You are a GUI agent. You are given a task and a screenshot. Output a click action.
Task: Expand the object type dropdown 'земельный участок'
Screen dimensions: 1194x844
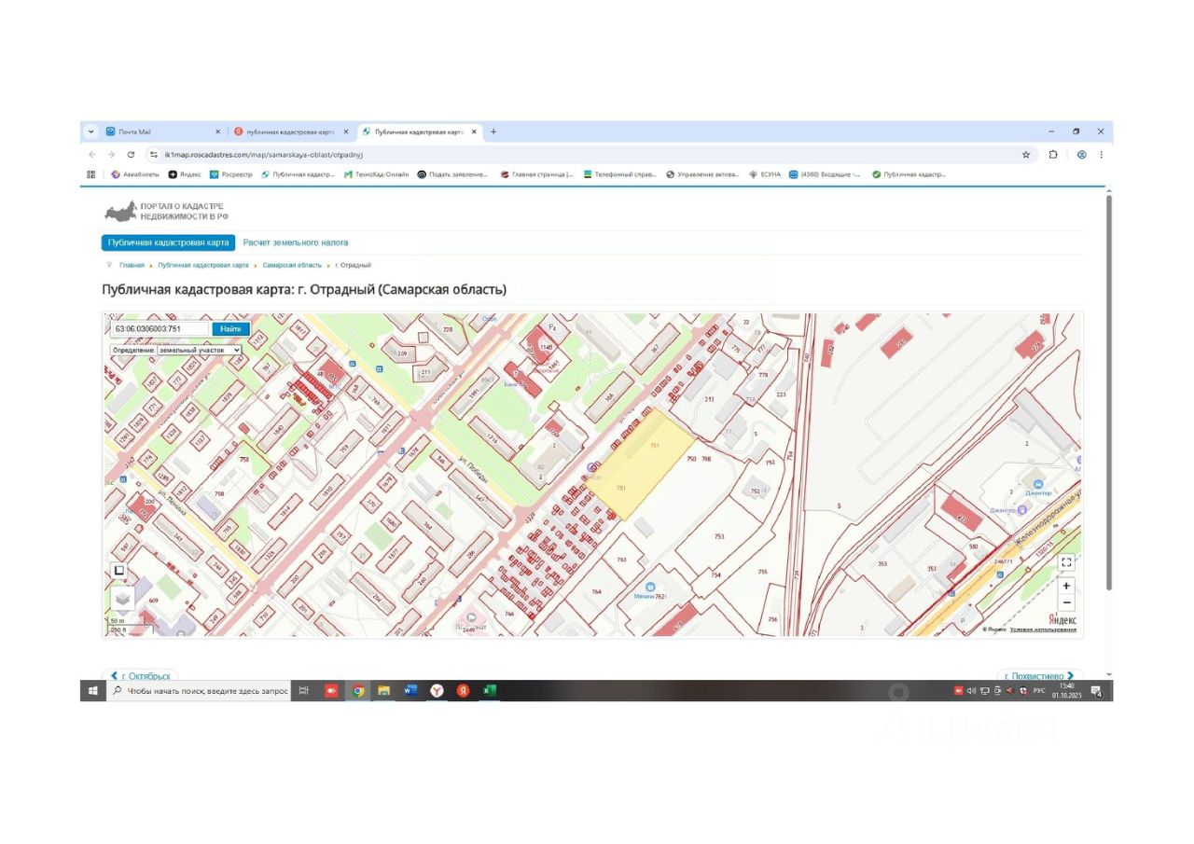199,350
